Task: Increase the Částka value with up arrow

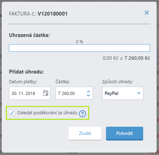Action: [88, 91]
